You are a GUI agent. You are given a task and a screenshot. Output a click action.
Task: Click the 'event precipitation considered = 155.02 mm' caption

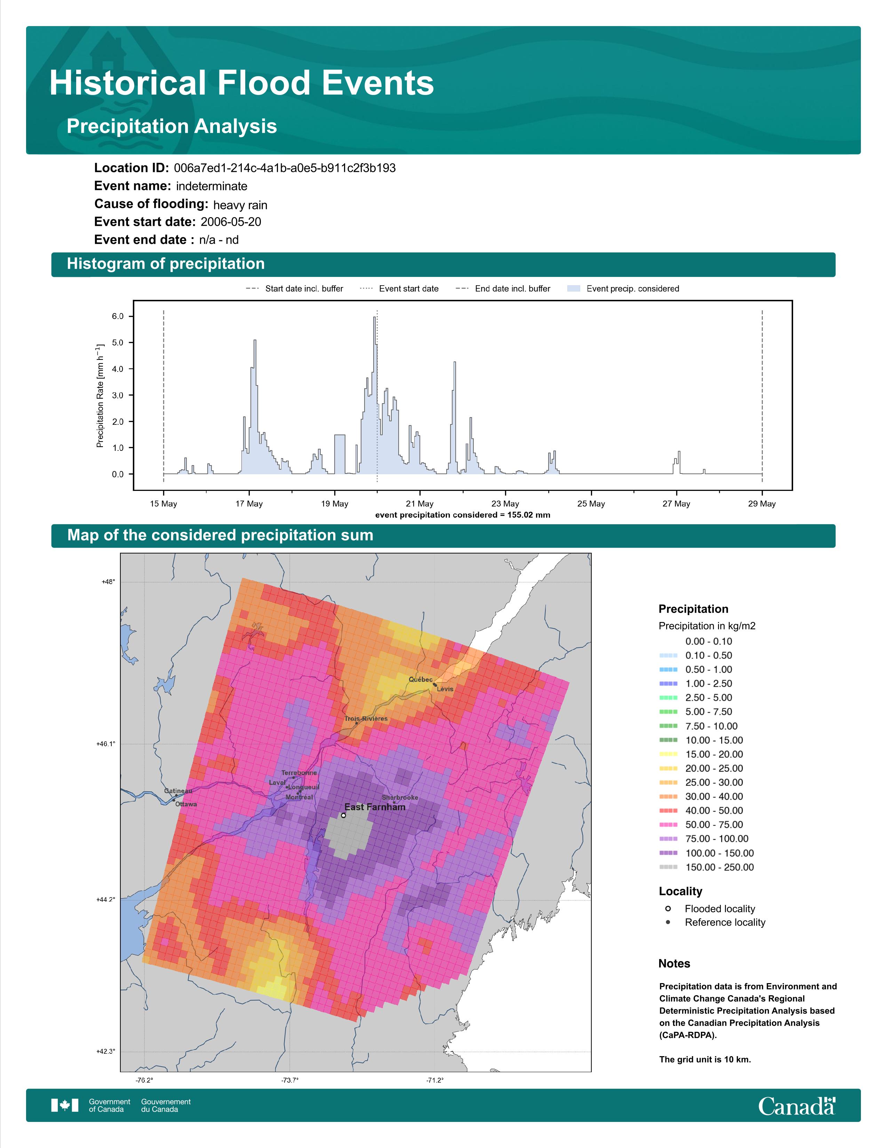463,515
